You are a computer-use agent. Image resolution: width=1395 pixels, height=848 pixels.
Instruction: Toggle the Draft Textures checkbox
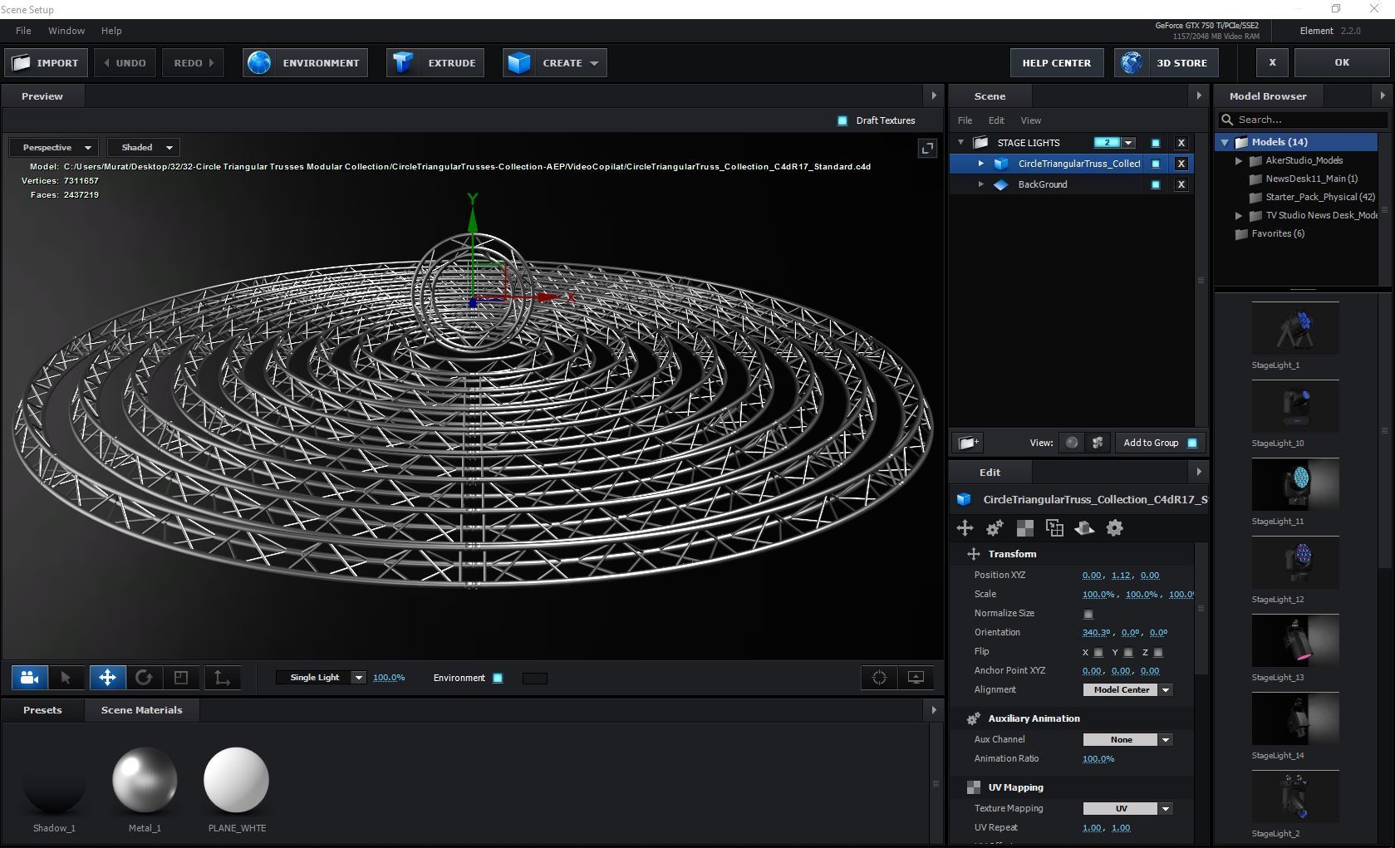tap(842, 120)
